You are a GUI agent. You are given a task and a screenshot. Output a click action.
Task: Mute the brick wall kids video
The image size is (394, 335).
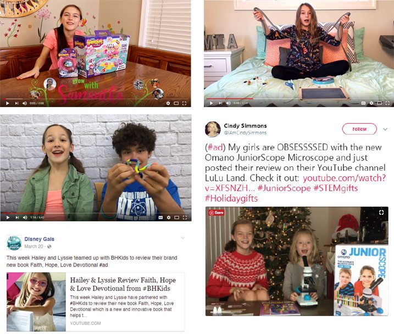coord(25,217)
